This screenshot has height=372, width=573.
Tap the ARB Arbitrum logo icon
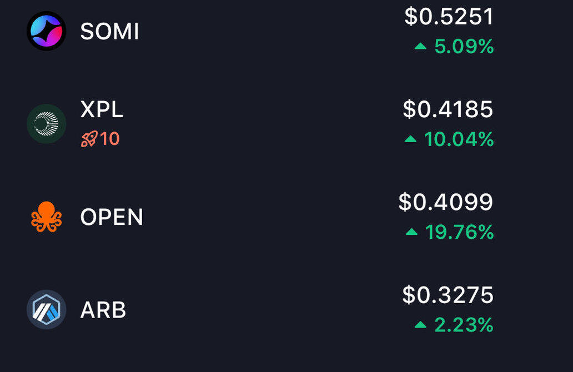[47, 309]
